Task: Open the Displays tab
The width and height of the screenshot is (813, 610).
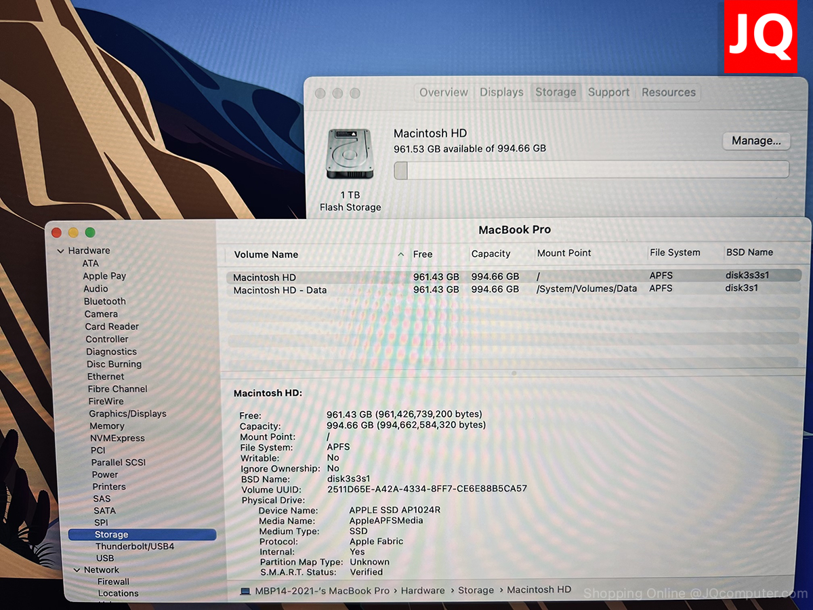Action: 501,92
